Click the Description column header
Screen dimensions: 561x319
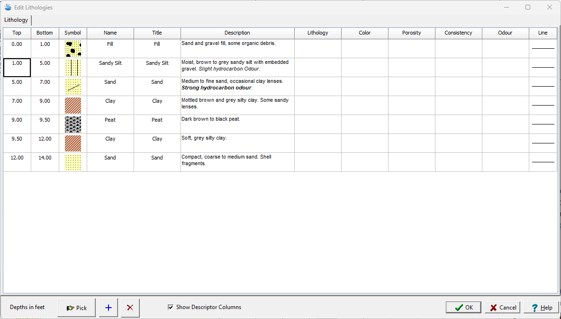pyautogui.click(x=237, y=33)
